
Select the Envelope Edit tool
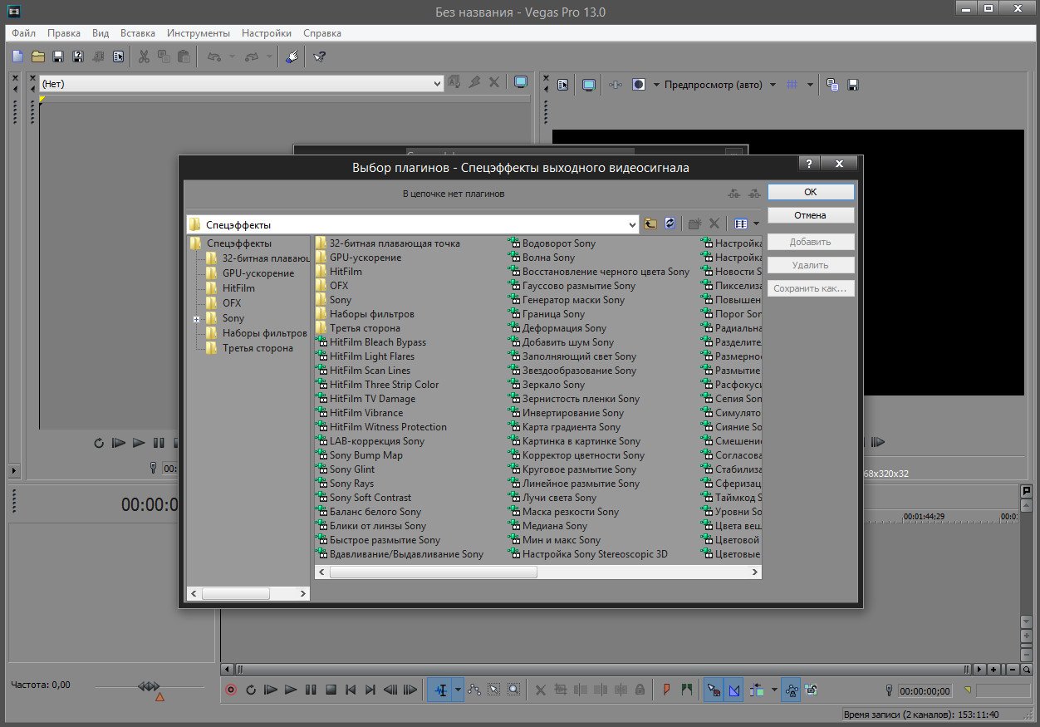coord(474,690)
